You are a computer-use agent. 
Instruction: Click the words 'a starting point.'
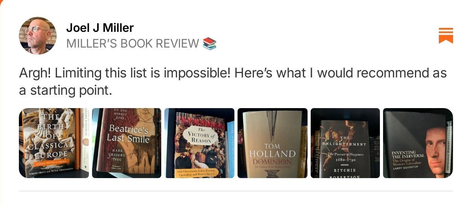tap(65, 91)
